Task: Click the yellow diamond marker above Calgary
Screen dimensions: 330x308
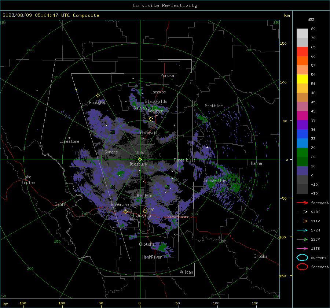Action: 145,211
